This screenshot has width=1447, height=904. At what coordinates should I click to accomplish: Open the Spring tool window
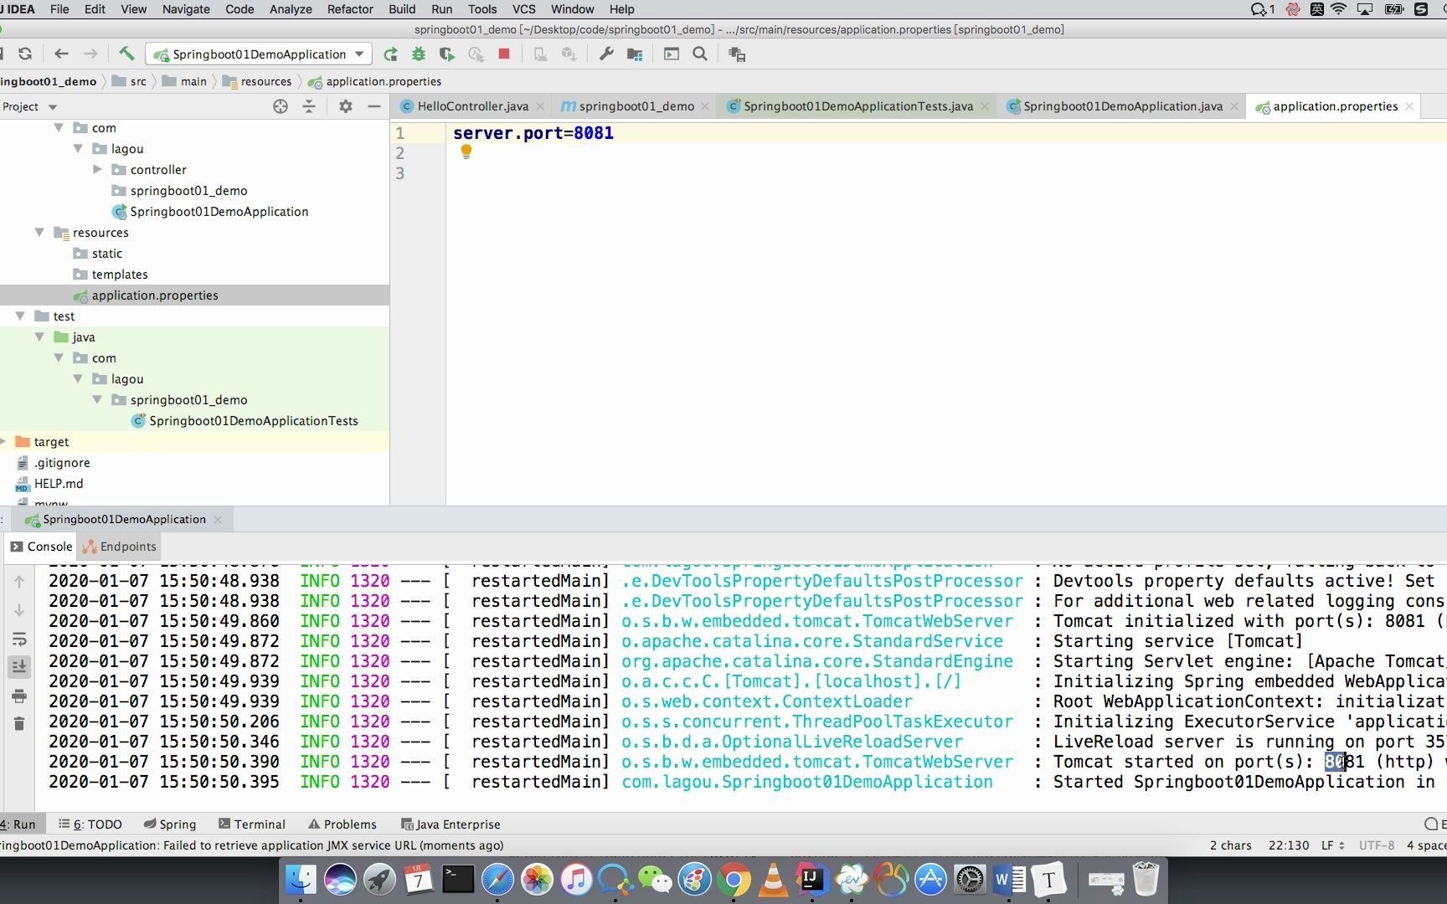(169, 824)
